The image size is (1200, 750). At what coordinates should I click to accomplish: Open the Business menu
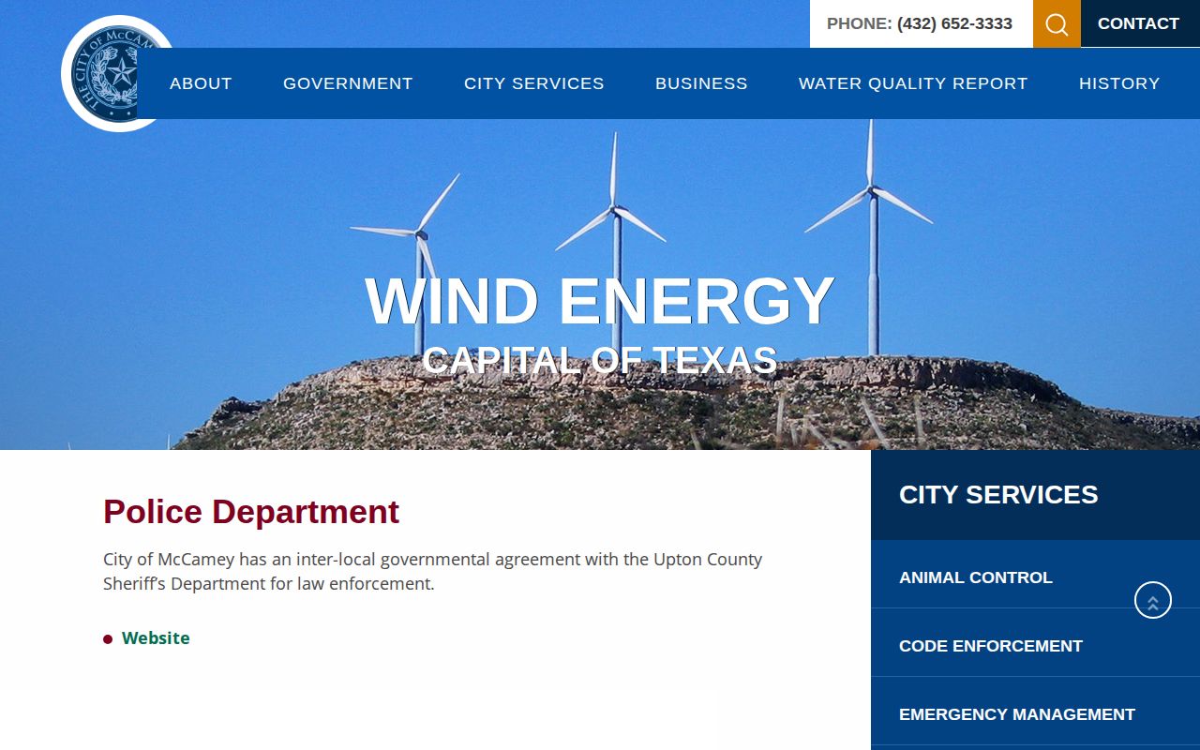pyautogui.click(x=701, y=83)
